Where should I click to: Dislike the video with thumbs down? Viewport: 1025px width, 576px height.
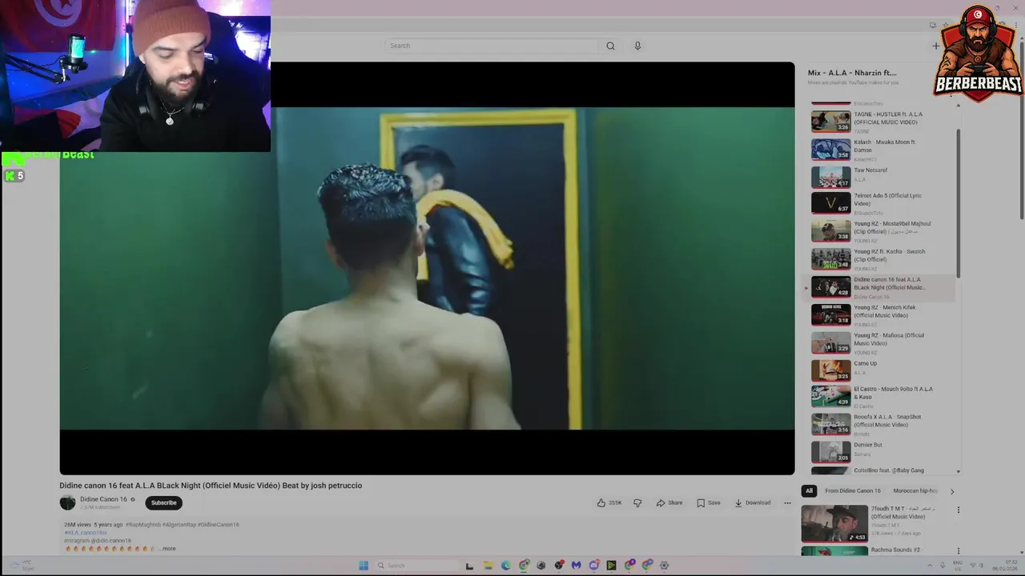637,502
